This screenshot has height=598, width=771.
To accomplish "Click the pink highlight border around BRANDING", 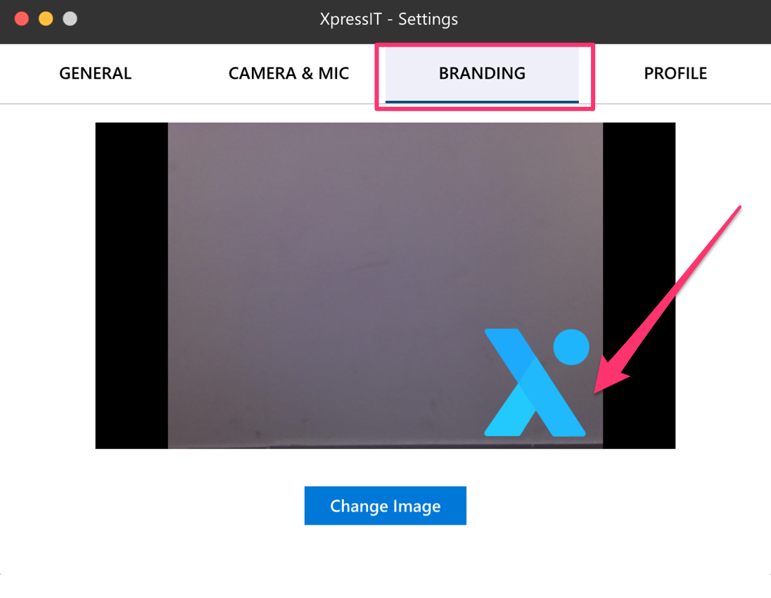I will (485, 45).
